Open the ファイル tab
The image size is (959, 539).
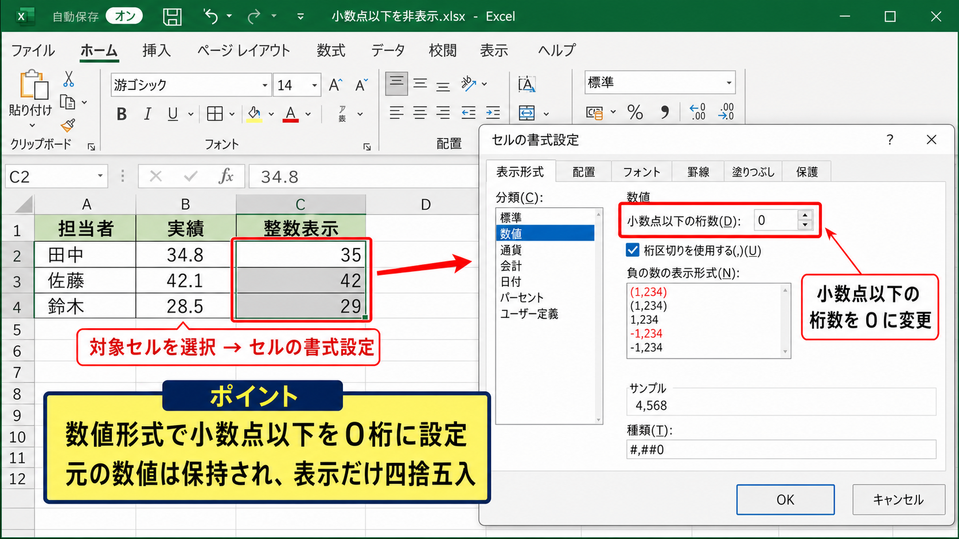tap(33, 50)
